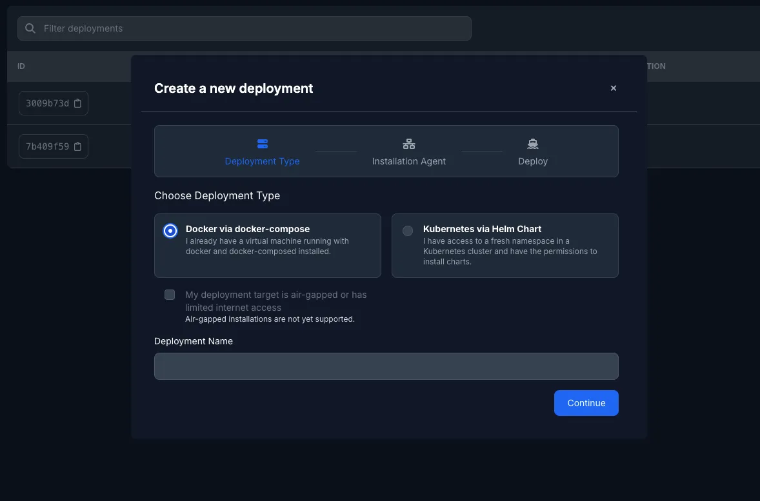Copy deployment ID 3009b73d with clipboard icon

point(77,103)
